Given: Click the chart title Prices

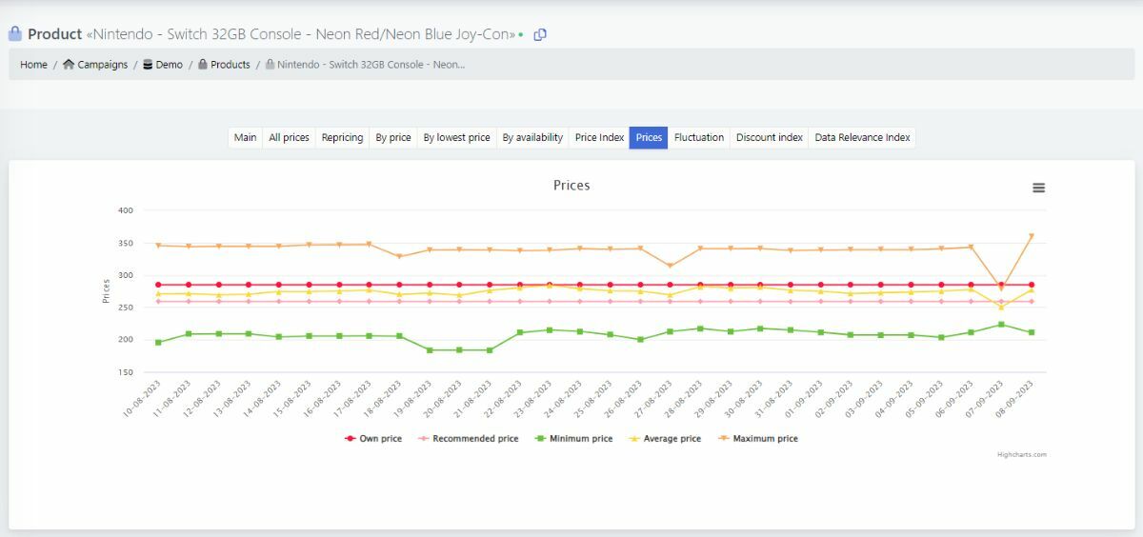Looking at the screenshot, I should pyautogui.click(x=571, y=186).
